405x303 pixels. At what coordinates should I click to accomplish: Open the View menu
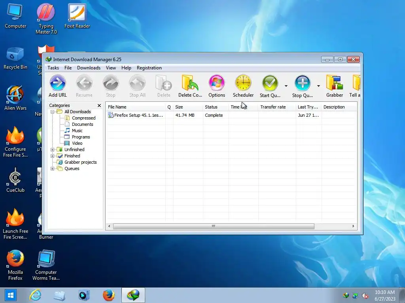coord(111,68)
